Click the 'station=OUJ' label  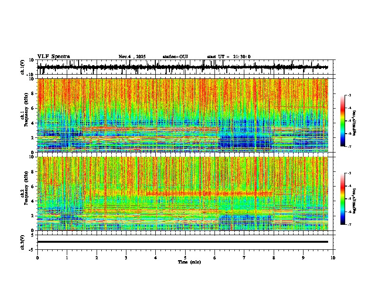click(x=175, y=57)
